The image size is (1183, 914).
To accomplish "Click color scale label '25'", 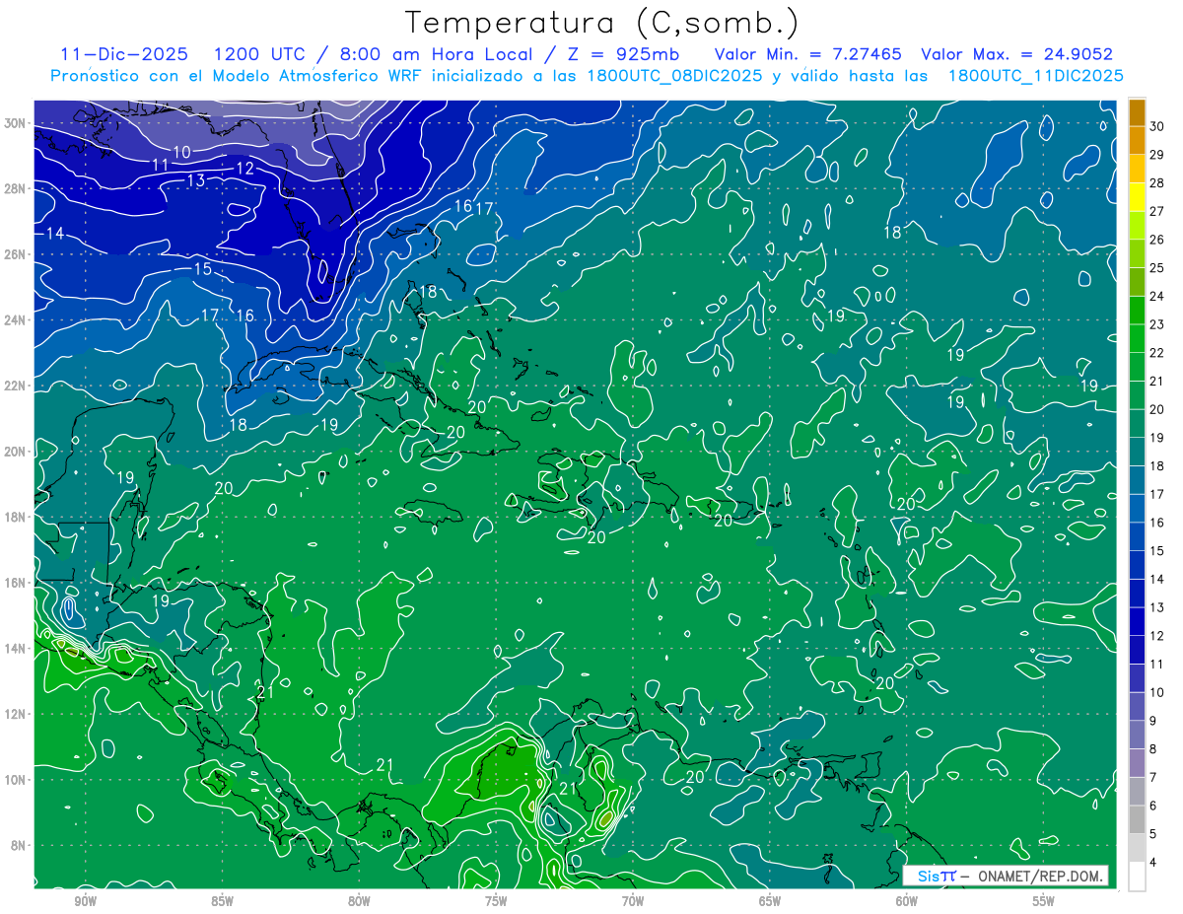I will click(x=1156, y=268).
